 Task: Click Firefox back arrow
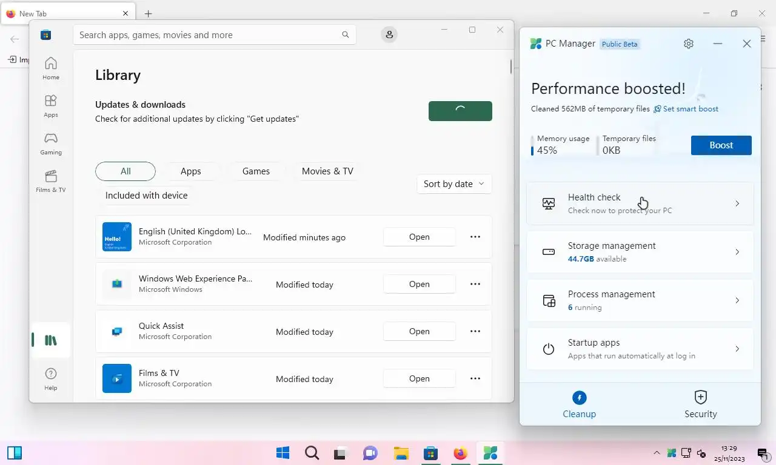pos(15,39)
